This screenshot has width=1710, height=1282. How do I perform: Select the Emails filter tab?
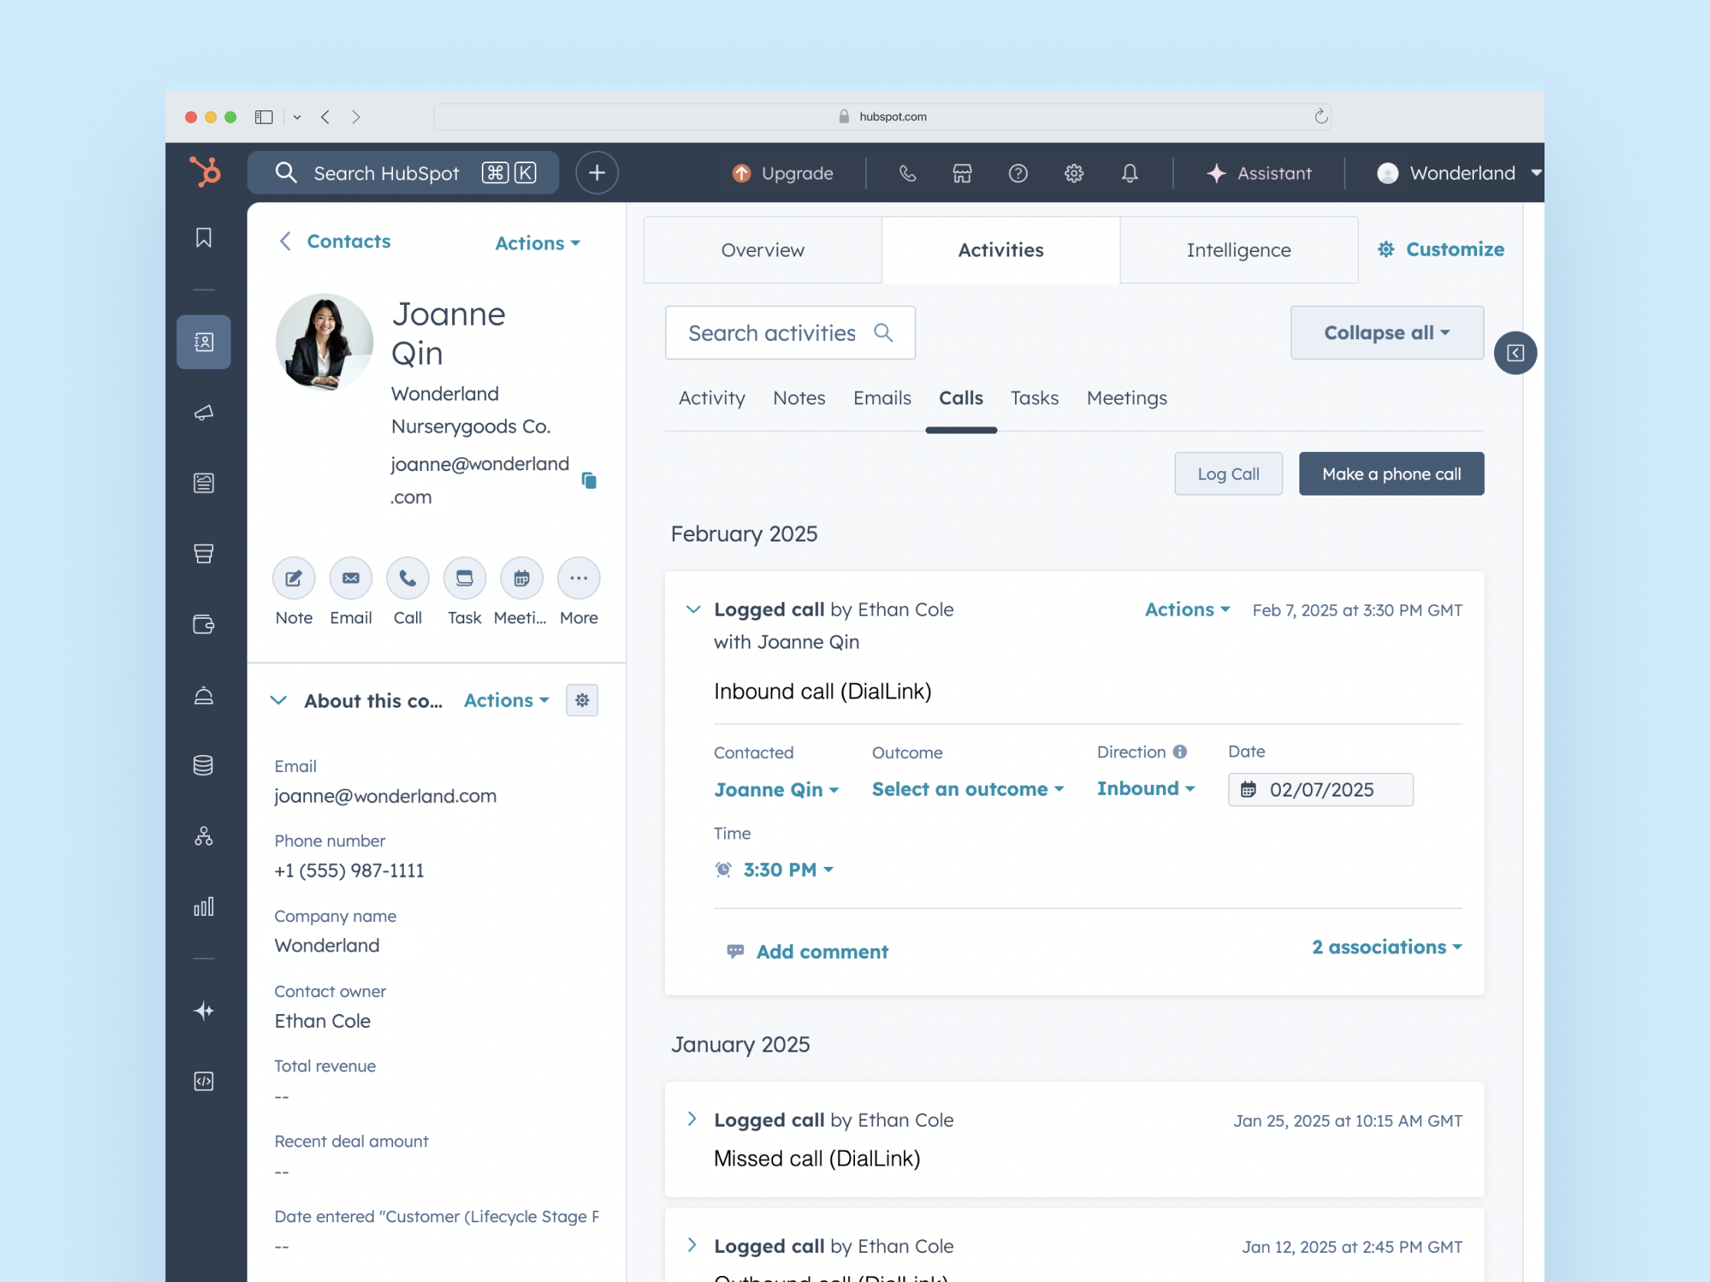(882, 398)
